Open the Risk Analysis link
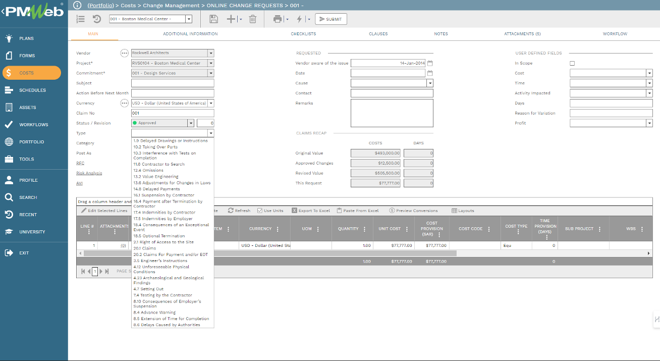Screen dimensions: 660x361 89,173
